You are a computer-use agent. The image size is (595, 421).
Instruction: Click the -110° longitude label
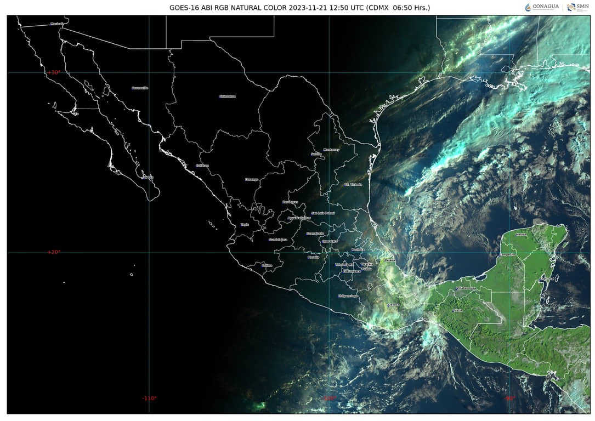149,398
